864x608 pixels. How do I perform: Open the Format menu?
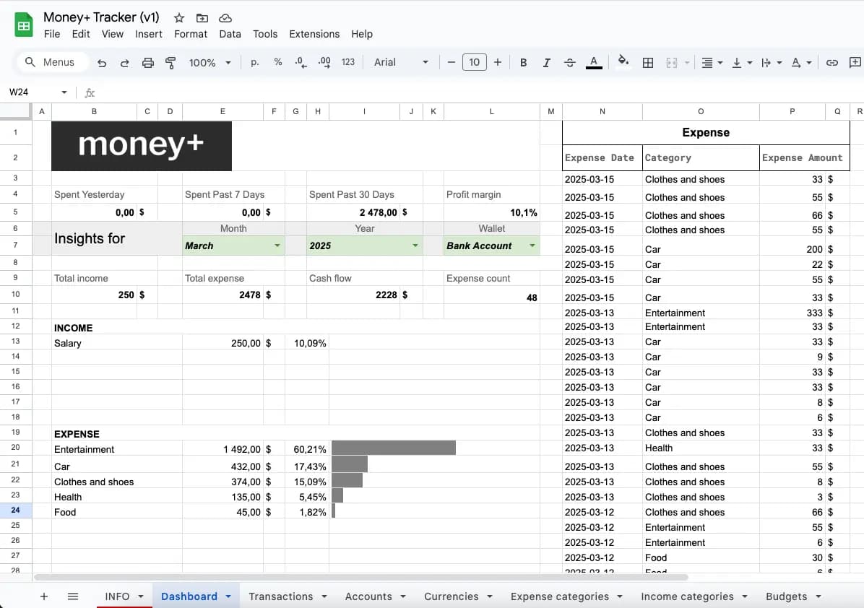[191, 34]
